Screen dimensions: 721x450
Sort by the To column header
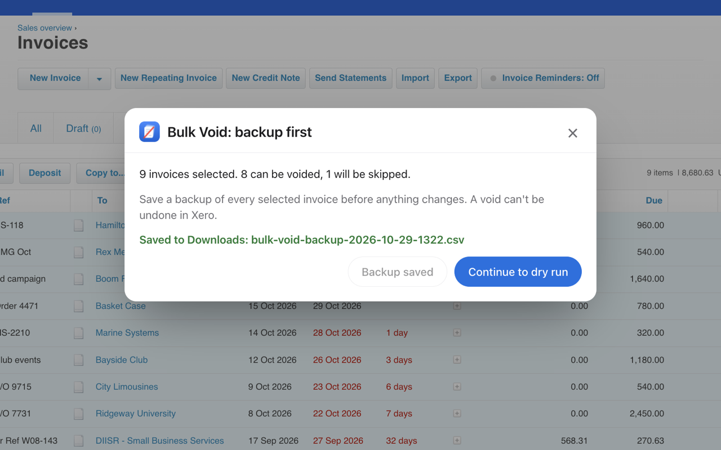pos(102,200)
